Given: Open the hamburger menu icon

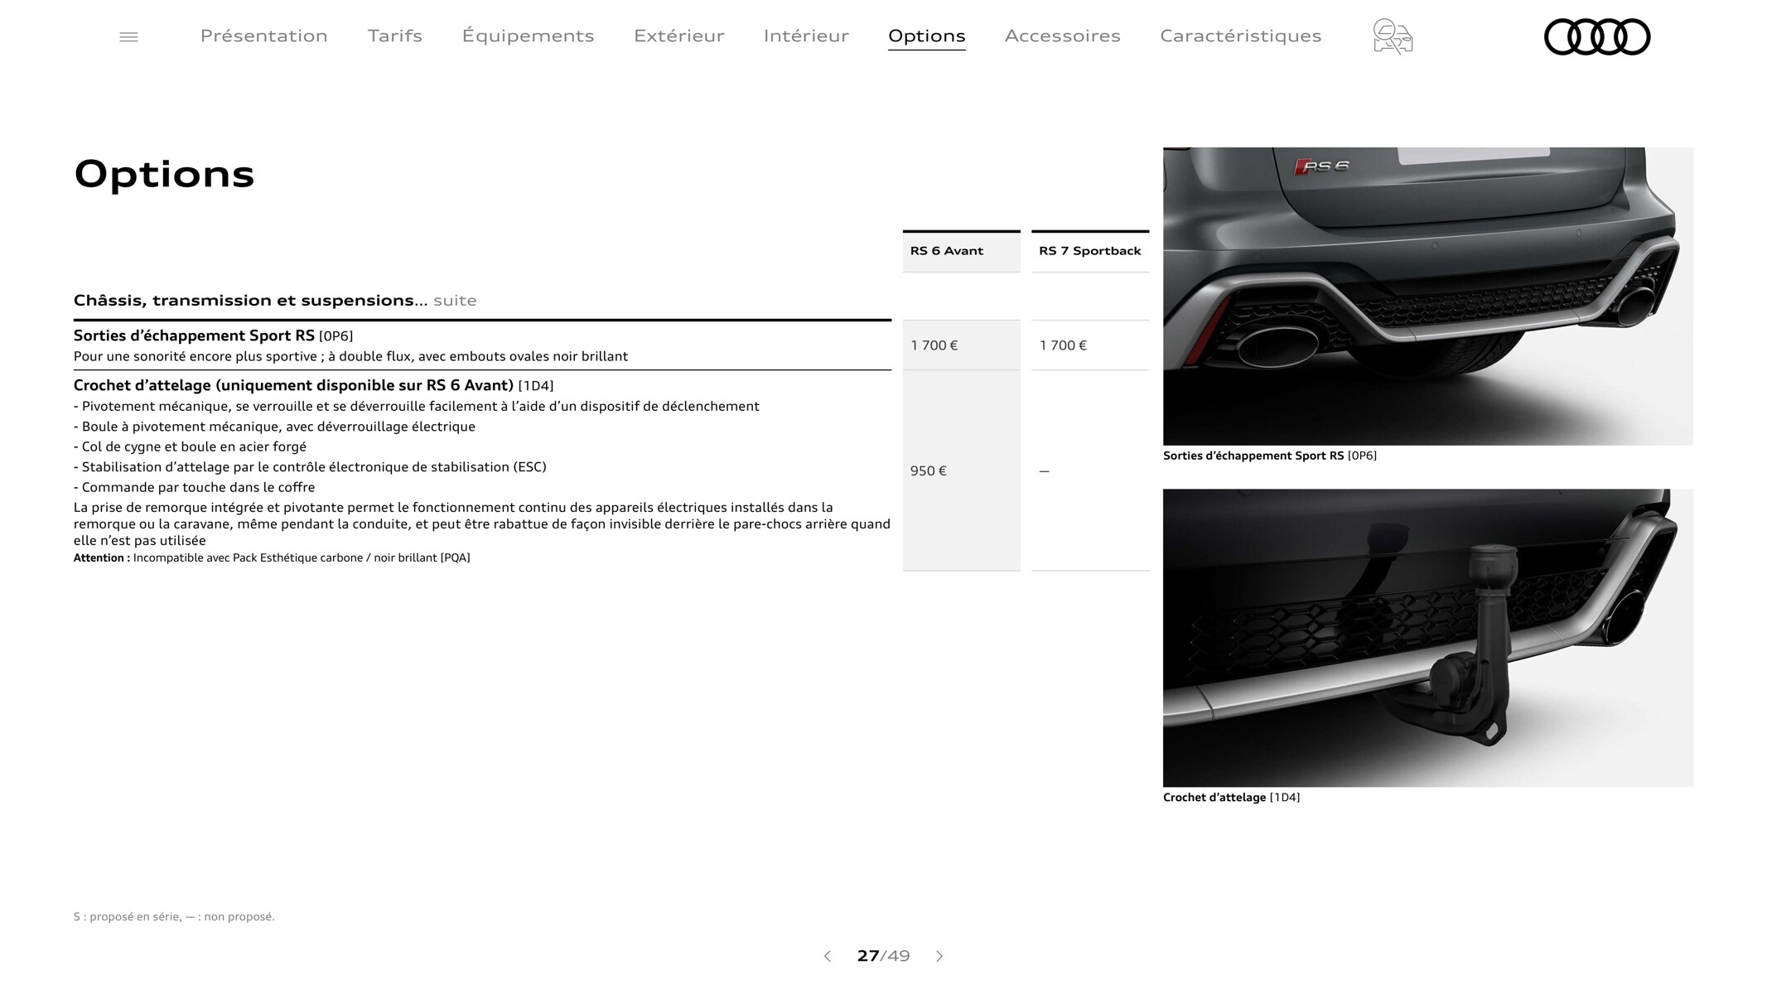Looking at the screenshot, I should [x=128, y=36].
